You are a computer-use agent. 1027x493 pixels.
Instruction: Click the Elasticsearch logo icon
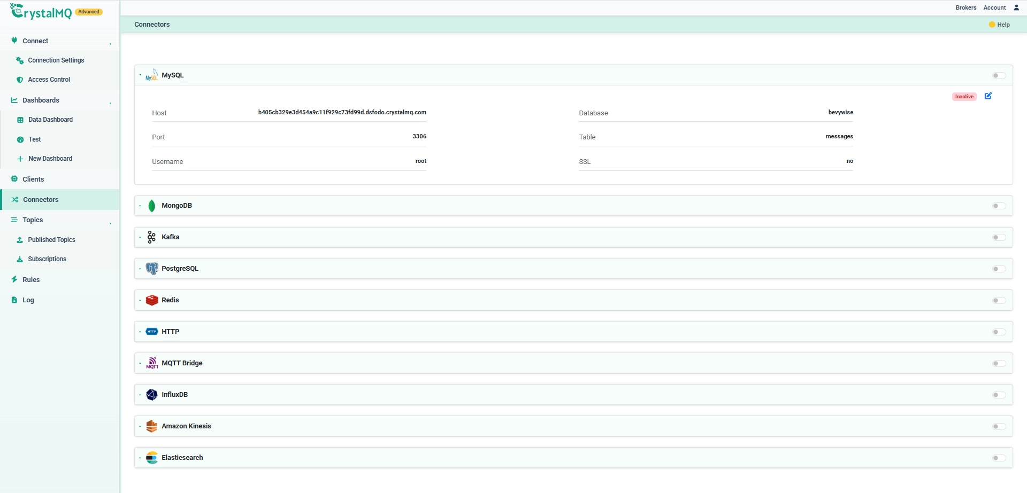tap(152, 458)
